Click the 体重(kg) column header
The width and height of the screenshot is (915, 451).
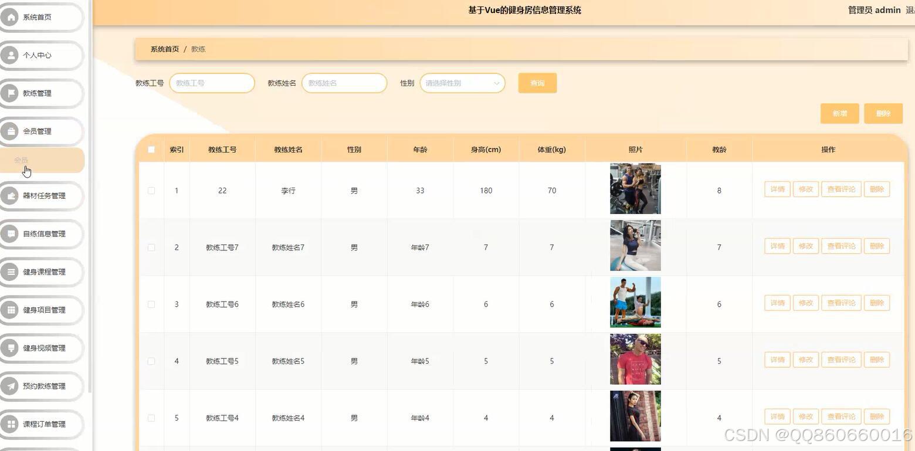click(552, 150)
